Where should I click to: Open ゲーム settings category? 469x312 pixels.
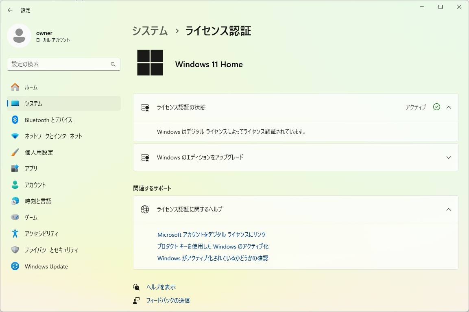pos(64,217)
